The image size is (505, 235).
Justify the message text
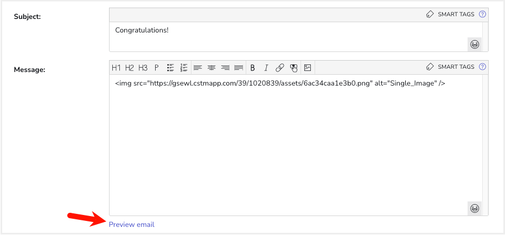[239, 68]
